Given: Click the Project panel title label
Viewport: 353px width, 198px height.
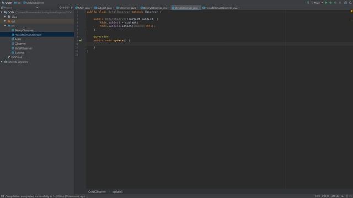Looking at the screenshot, I should click(x=8, y=7).
